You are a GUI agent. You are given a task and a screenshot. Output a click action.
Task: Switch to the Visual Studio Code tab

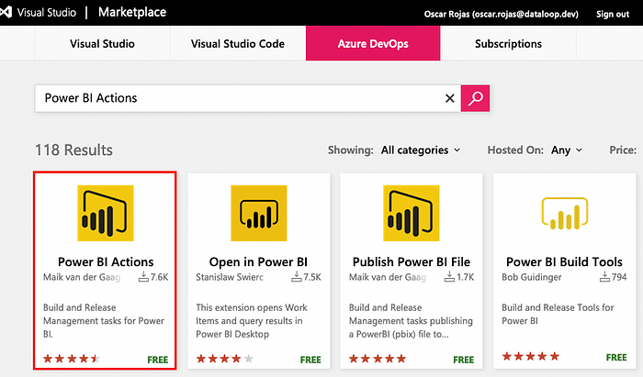pos(238,43)
